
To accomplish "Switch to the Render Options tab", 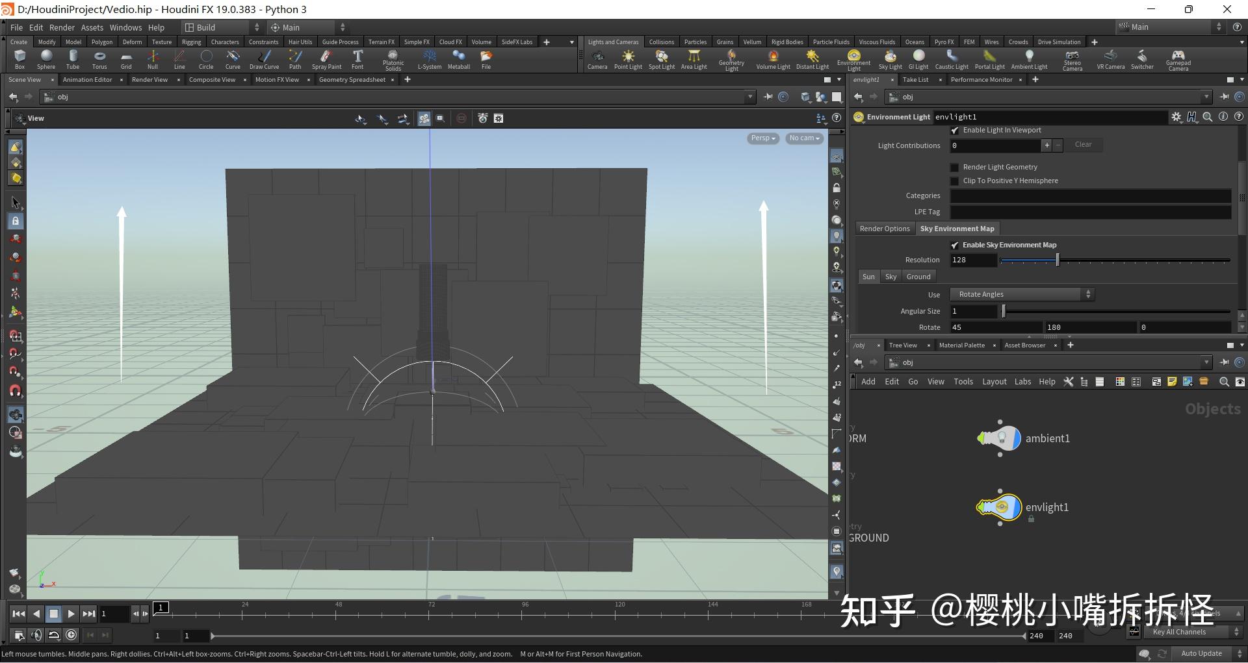I will [884, 228].
